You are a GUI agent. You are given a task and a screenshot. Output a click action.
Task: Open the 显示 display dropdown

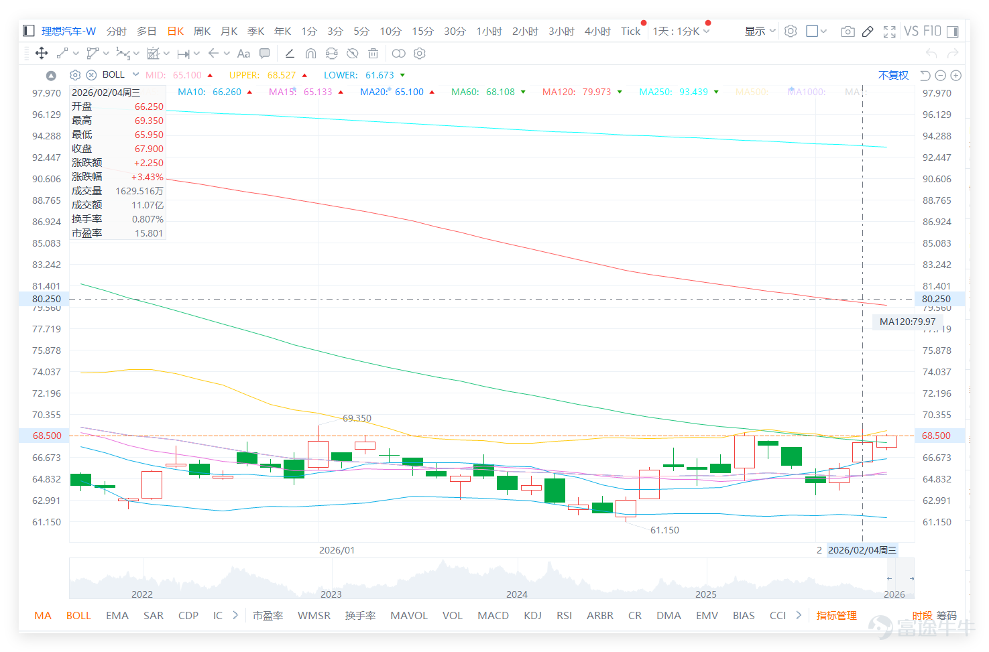760,31
